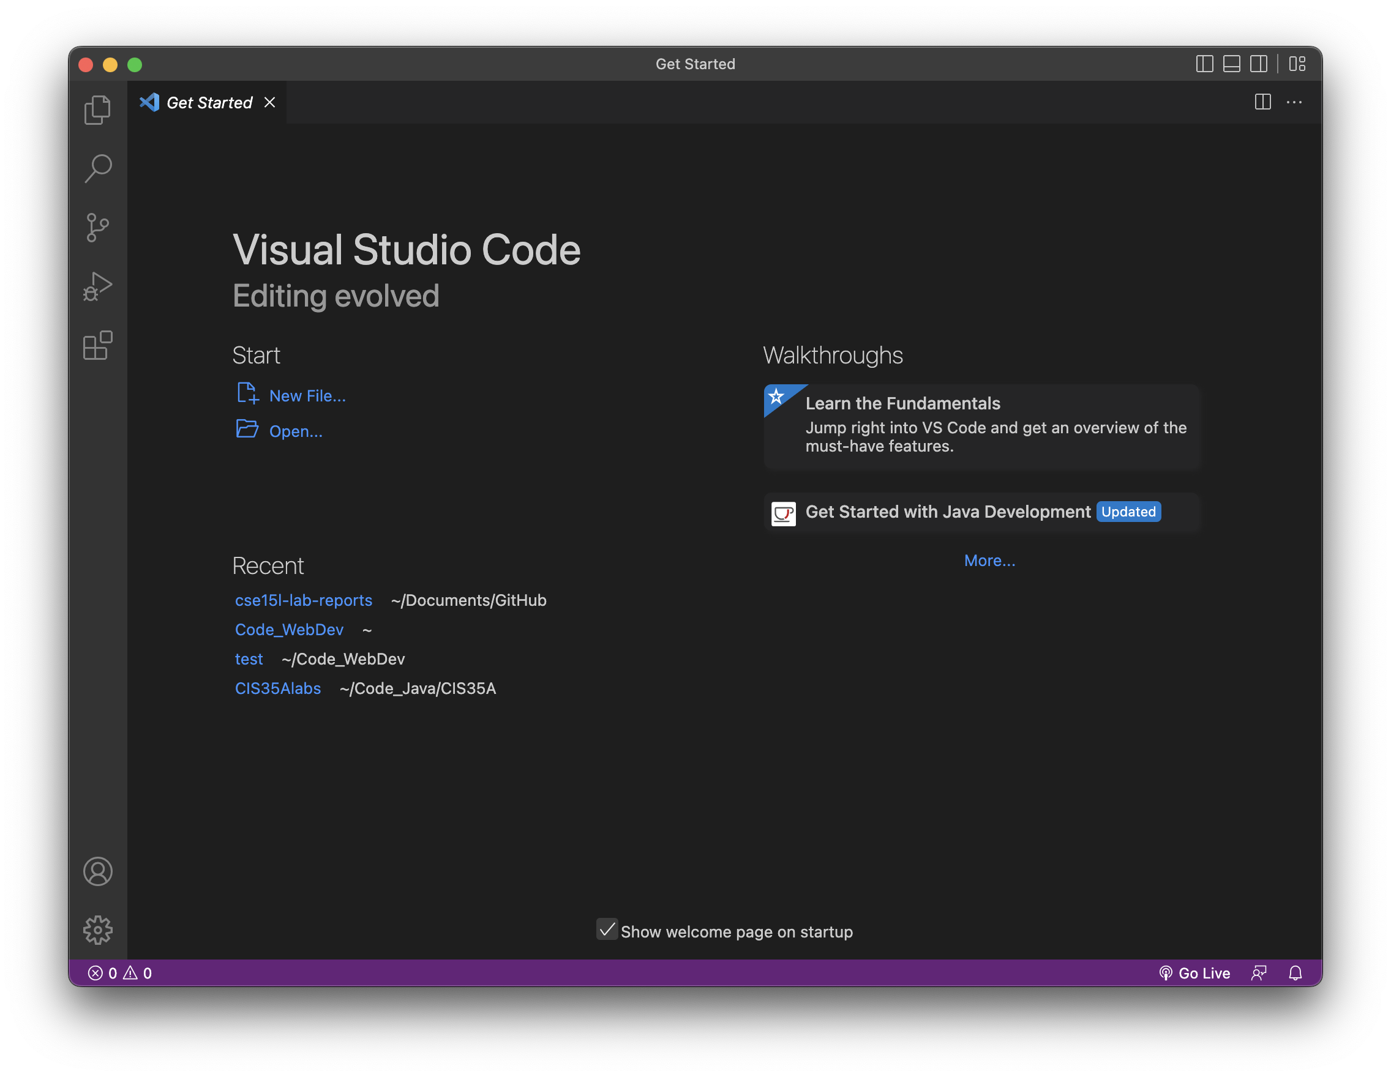Open the Learn the Fundamentals walkthrough
This screenshot has width=1391, height=1077.
(x=981, y=427)
